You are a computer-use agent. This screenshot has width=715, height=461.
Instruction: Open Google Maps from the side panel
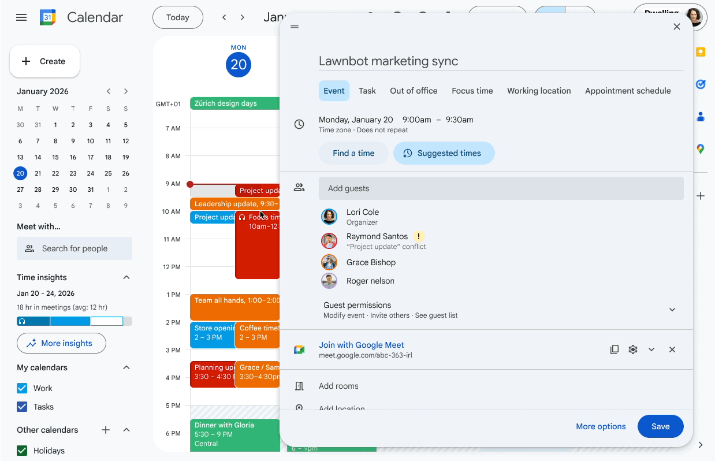click(x=701, y=149)
